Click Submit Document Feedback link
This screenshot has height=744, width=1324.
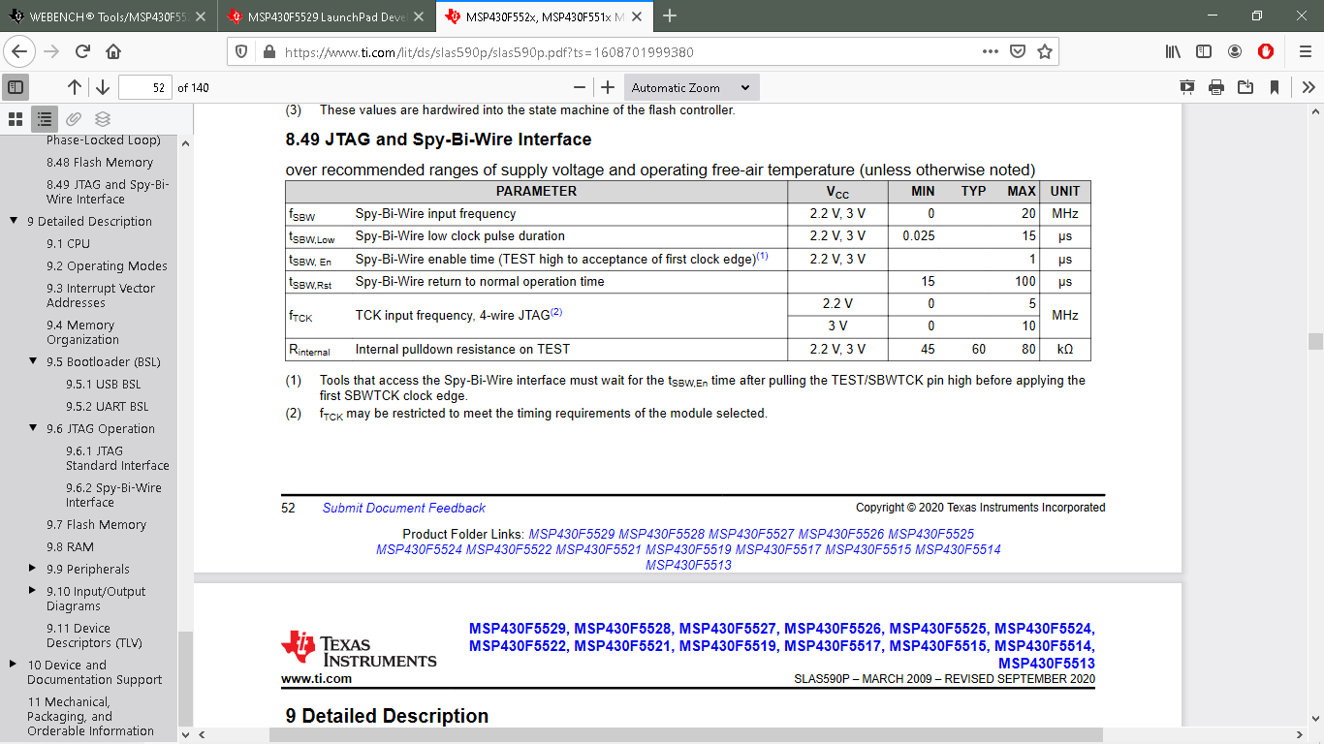(x=404, y=508)
